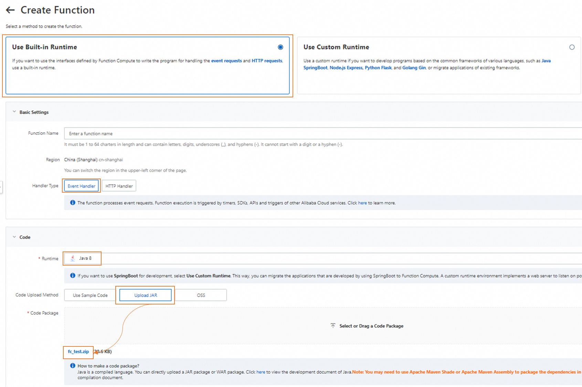
Task: Open the event requests link
Action: point(226,61)
